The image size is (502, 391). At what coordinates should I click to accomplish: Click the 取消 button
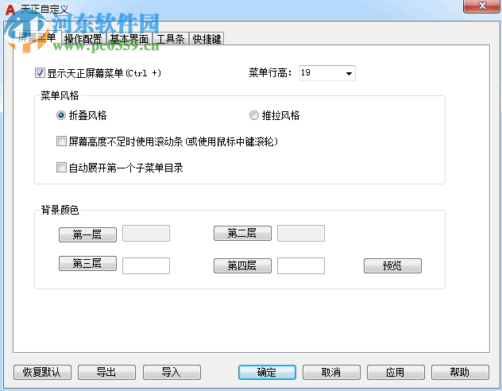click(x=331, y=372)
